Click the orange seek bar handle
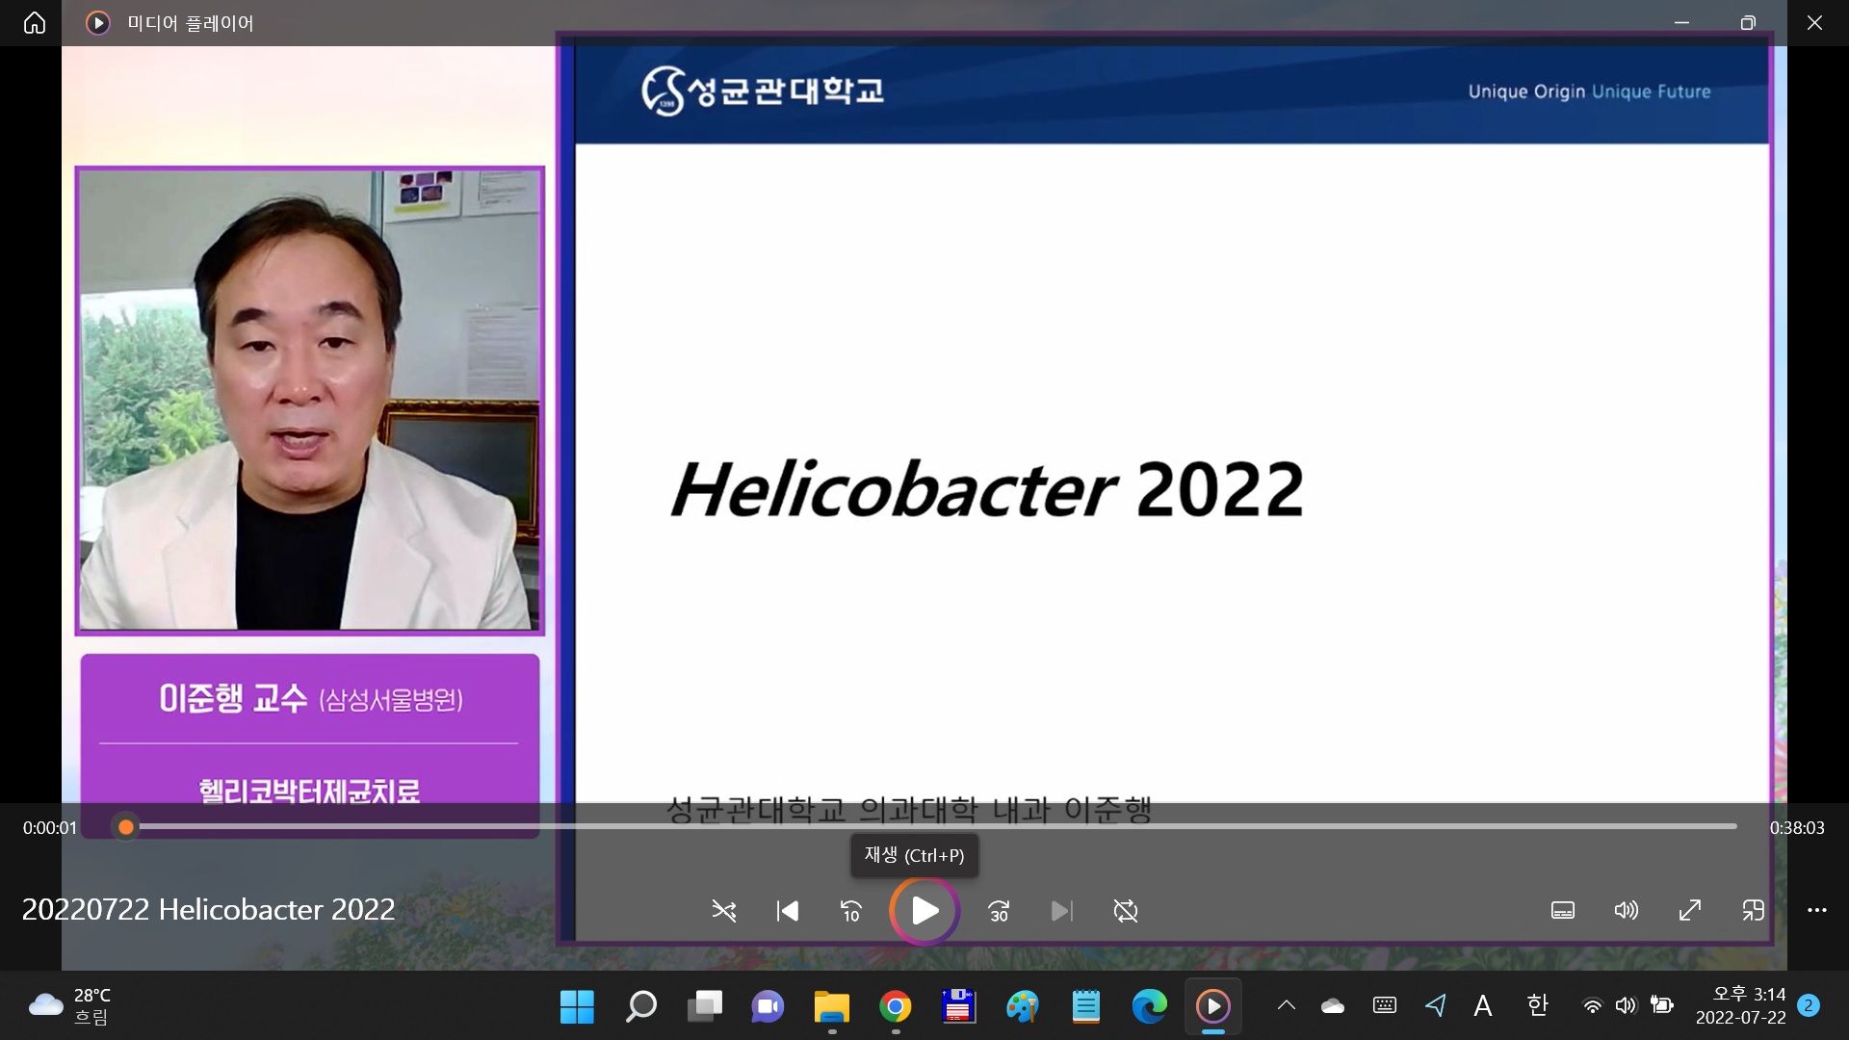1849x1040 pixels. tap(126, 827)
